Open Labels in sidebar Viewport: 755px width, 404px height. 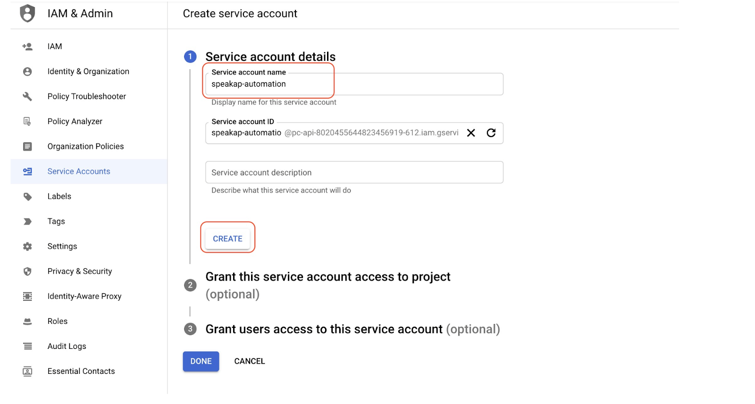[x=89, y=196]
